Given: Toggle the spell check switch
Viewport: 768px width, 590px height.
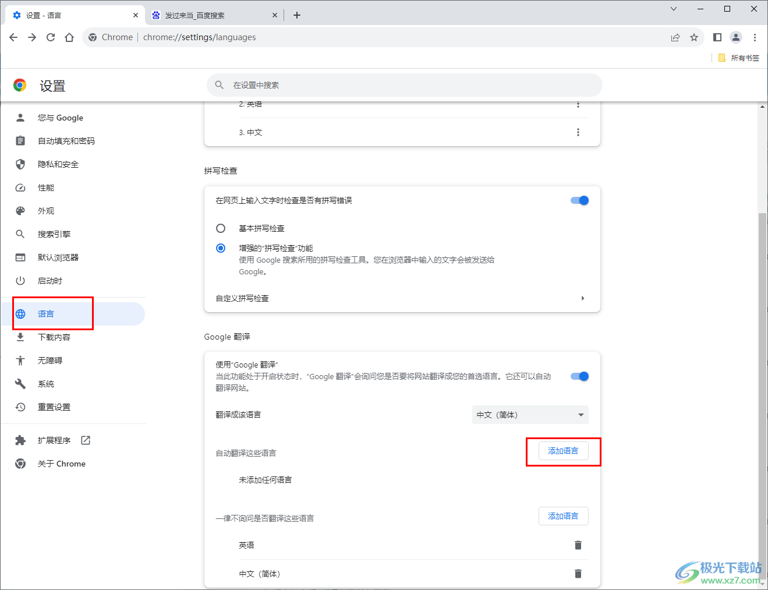Looking at the screenshot, I should [x=579, y=200].
